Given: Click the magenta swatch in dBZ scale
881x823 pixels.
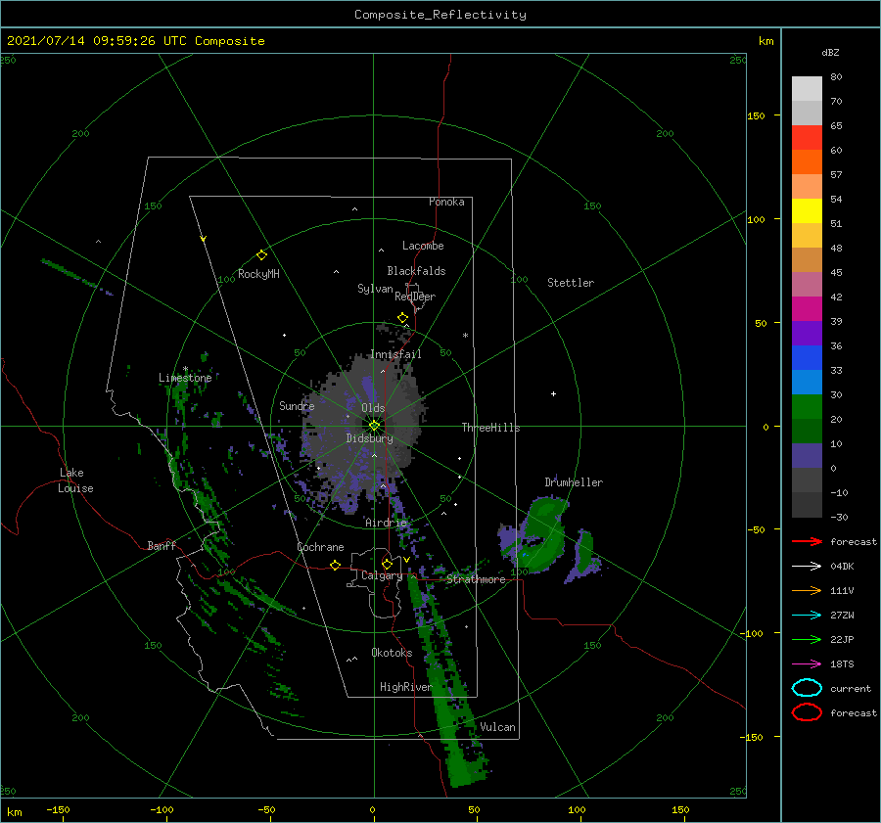Looking at the screenshot, I should (807, 308).
